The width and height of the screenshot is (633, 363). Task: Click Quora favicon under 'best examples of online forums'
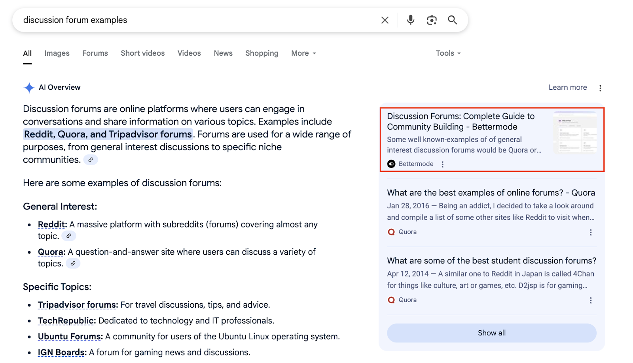pyautogui.click(x=391, y=232)
